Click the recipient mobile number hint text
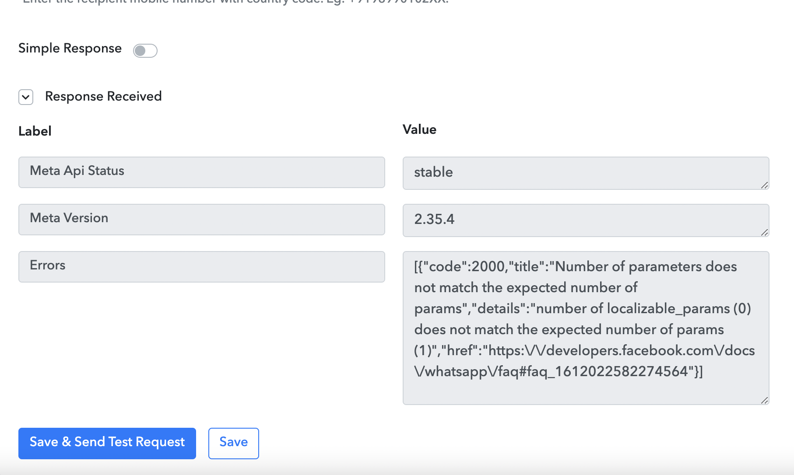 point(235,2)
